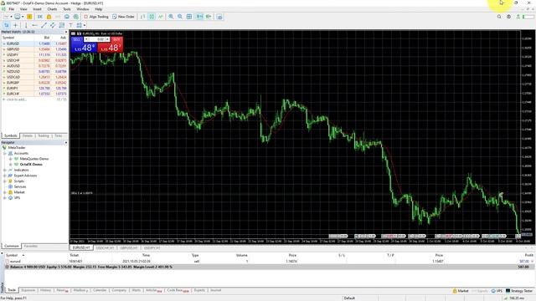Switch to the Details tab in Market Watch
The width and height of the screenshot is (536, 301).
[x=28, y=135]
